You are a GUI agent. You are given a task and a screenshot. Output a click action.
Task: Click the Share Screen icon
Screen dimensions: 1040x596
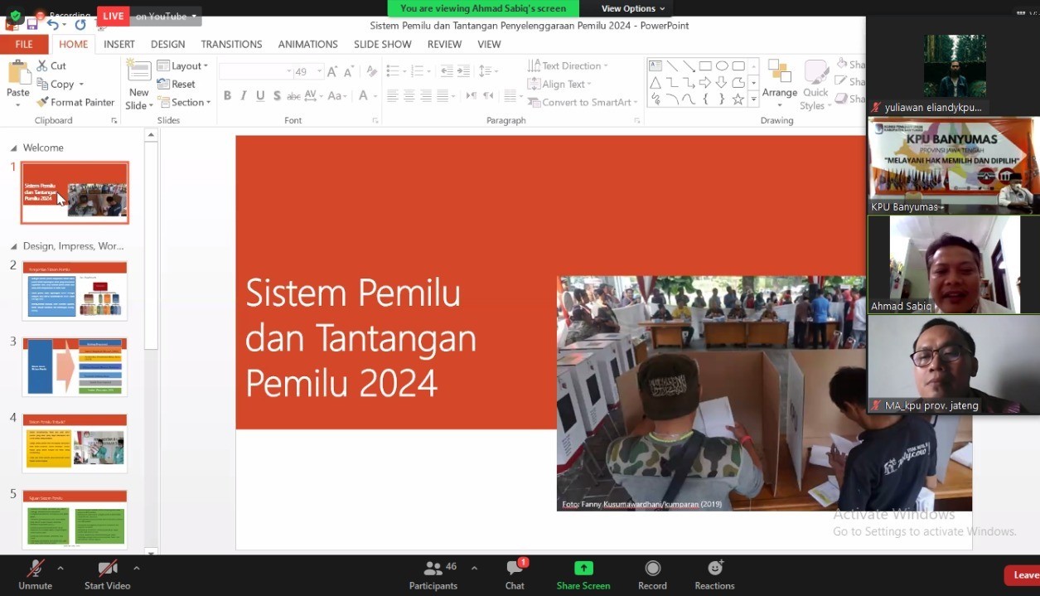[x=583, y=569]
